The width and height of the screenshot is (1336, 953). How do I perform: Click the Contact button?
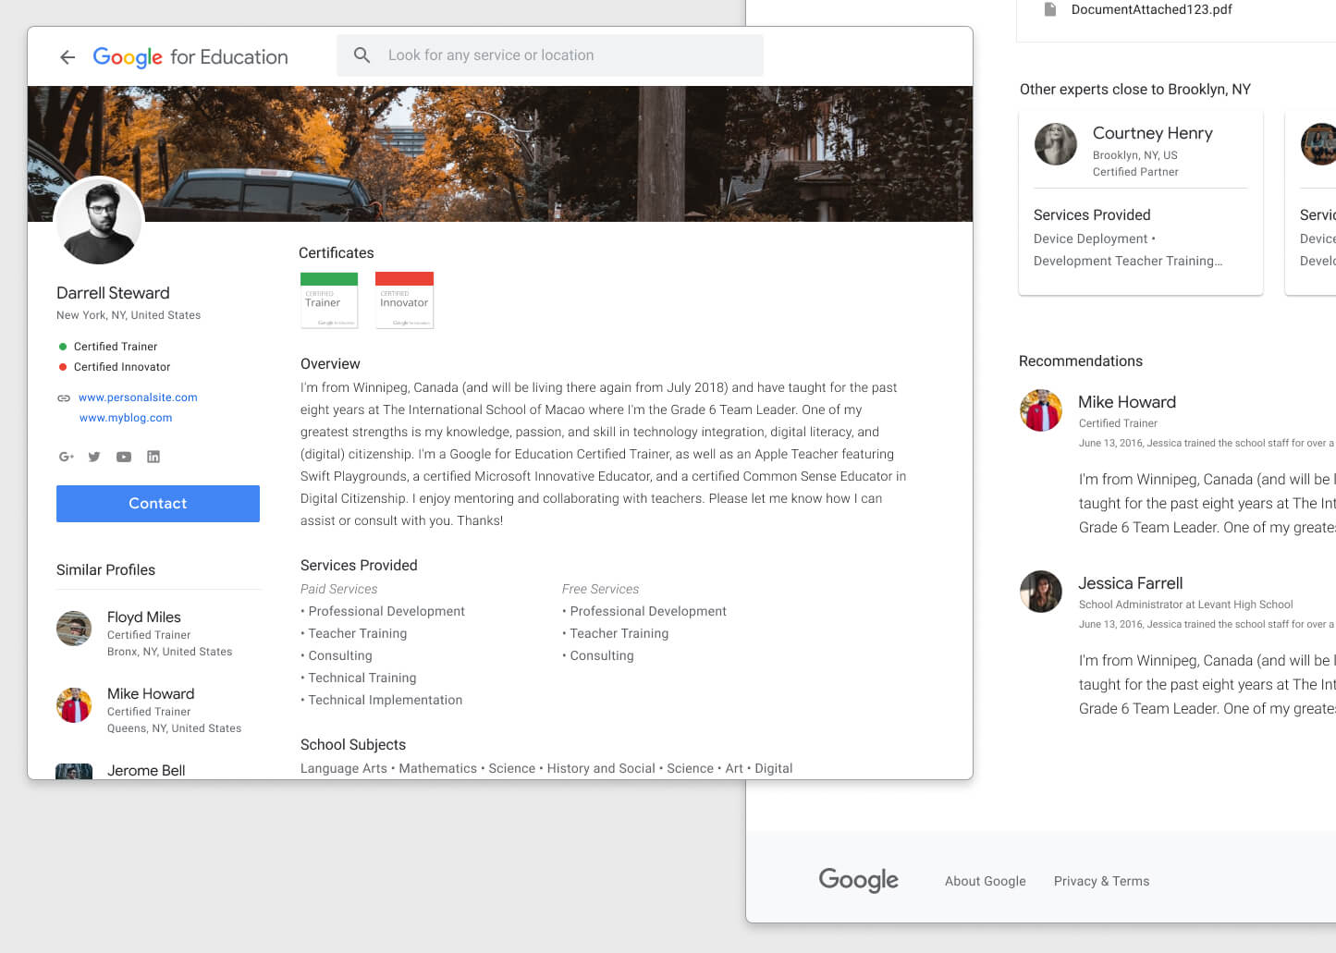click(158, 504)
